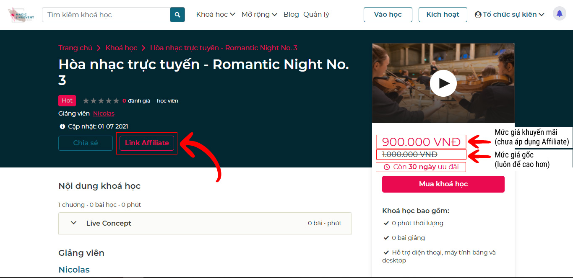Viewport: 573px width, 278px height.
Task: Click the magnifier search icon button
Action: [x=177, y=15]
